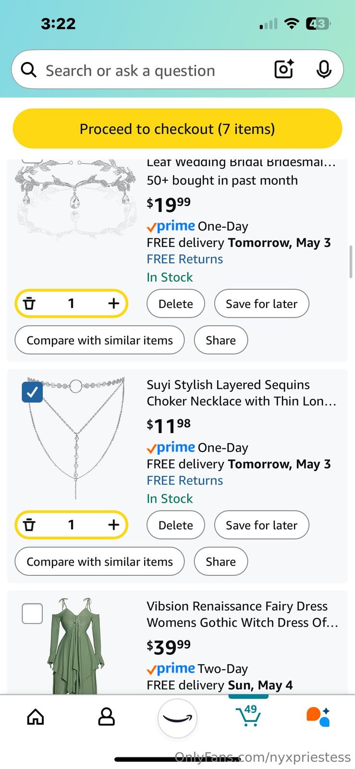Tap the camera lens search icon
Viewport: 355px width, 769px height.
tap(284, 70)
